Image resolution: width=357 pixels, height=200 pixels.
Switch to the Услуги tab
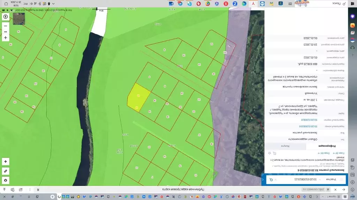(x=285, y=146)
